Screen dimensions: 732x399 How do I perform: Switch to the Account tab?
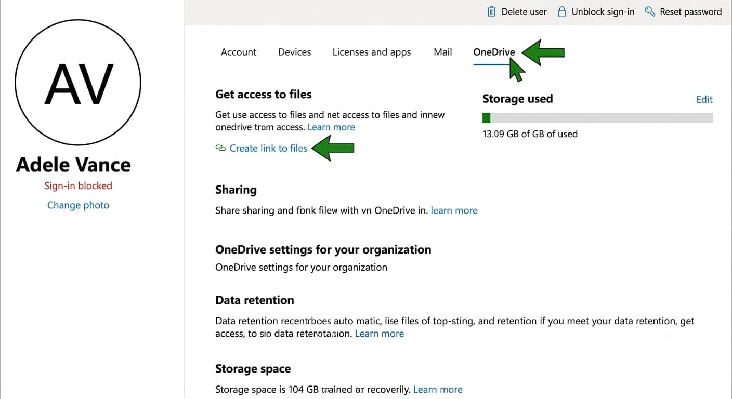(x=239, y=52)
